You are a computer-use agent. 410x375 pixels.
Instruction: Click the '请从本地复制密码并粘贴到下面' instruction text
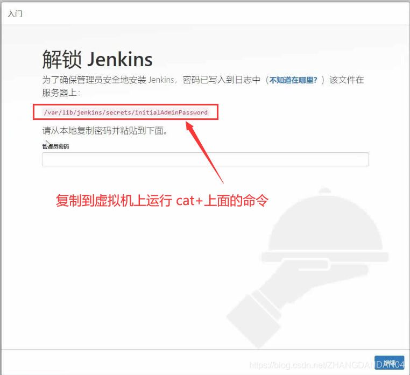[x=105, y=131]
